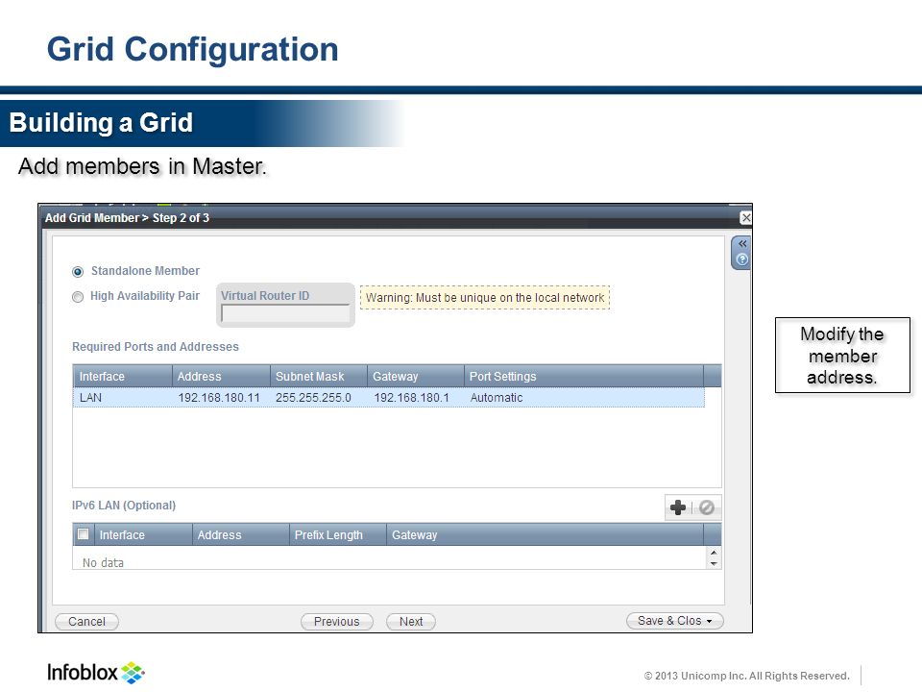Click the Virtual Router ID input field
The image size is (922, 692).
click(x=285, y=313)
